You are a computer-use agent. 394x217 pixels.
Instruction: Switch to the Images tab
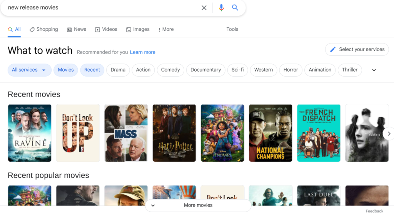tap(138, 29)
